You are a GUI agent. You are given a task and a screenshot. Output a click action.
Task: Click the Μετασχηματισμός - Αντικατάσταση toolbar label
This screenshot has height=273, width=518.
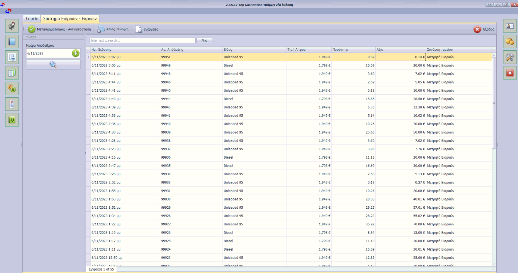point(64,29)
